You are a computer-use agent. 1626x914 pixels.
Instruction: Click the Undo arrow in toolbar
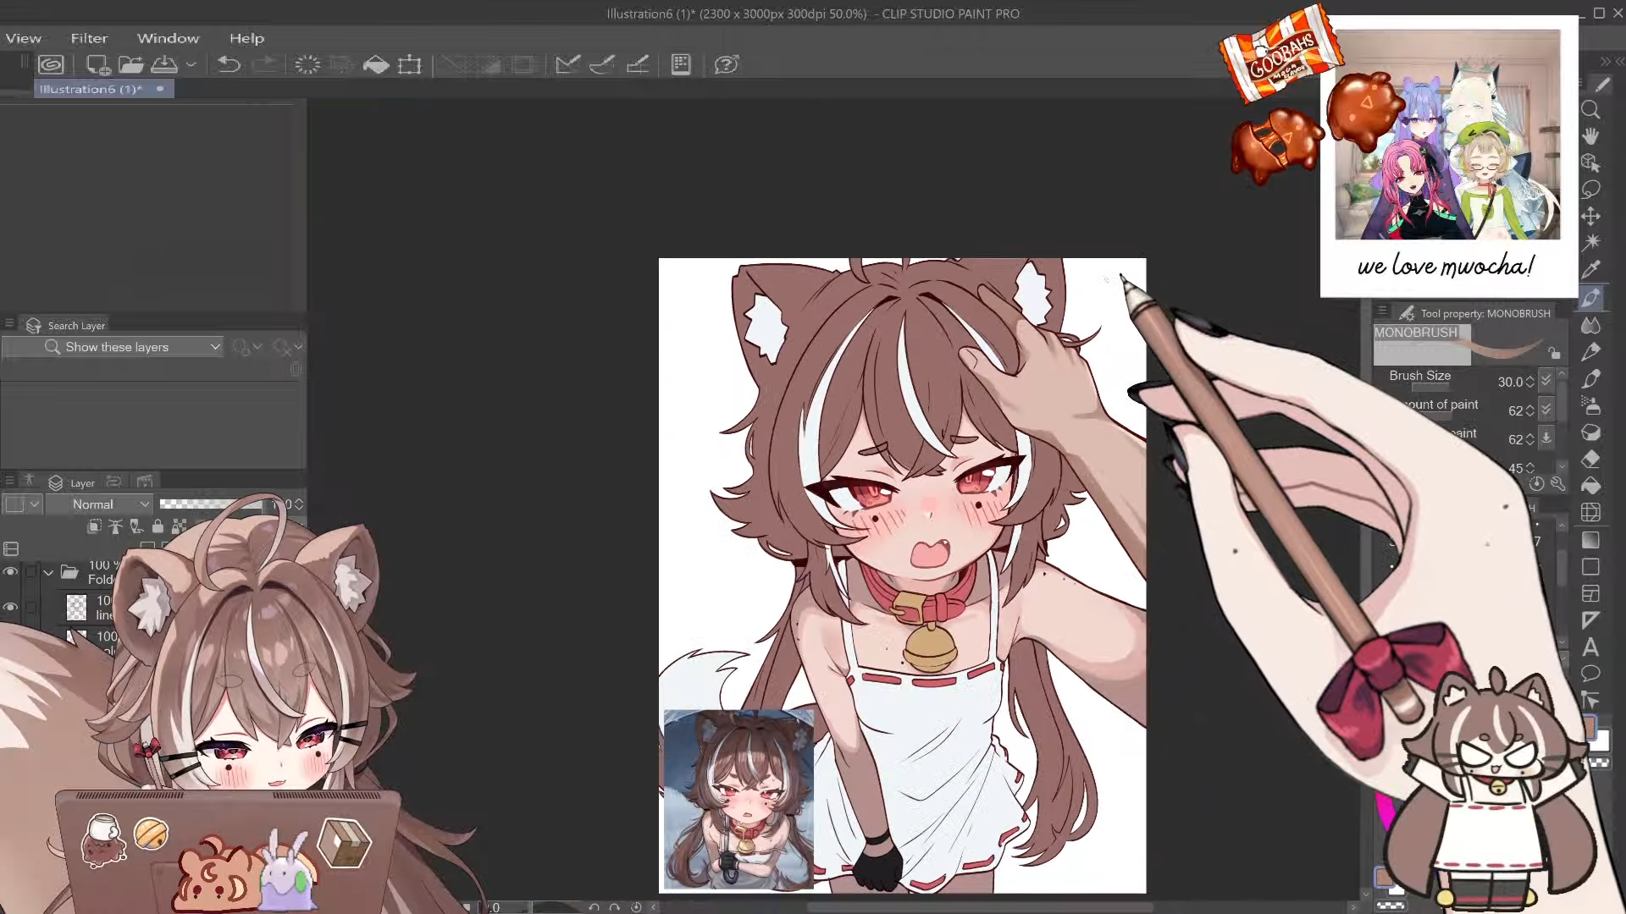(229, 64)
